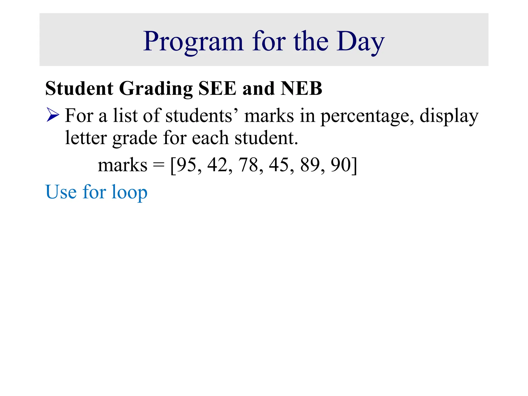Click the word 'NEB' in heading
This screenshot has height=396, width=528.
point(301,88)
